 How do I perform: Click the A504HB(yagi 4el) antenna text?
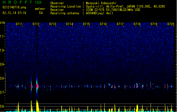tap(99, 13)
